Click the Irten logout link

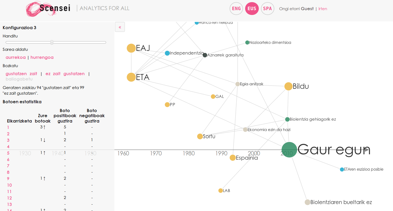pos(323,9)
